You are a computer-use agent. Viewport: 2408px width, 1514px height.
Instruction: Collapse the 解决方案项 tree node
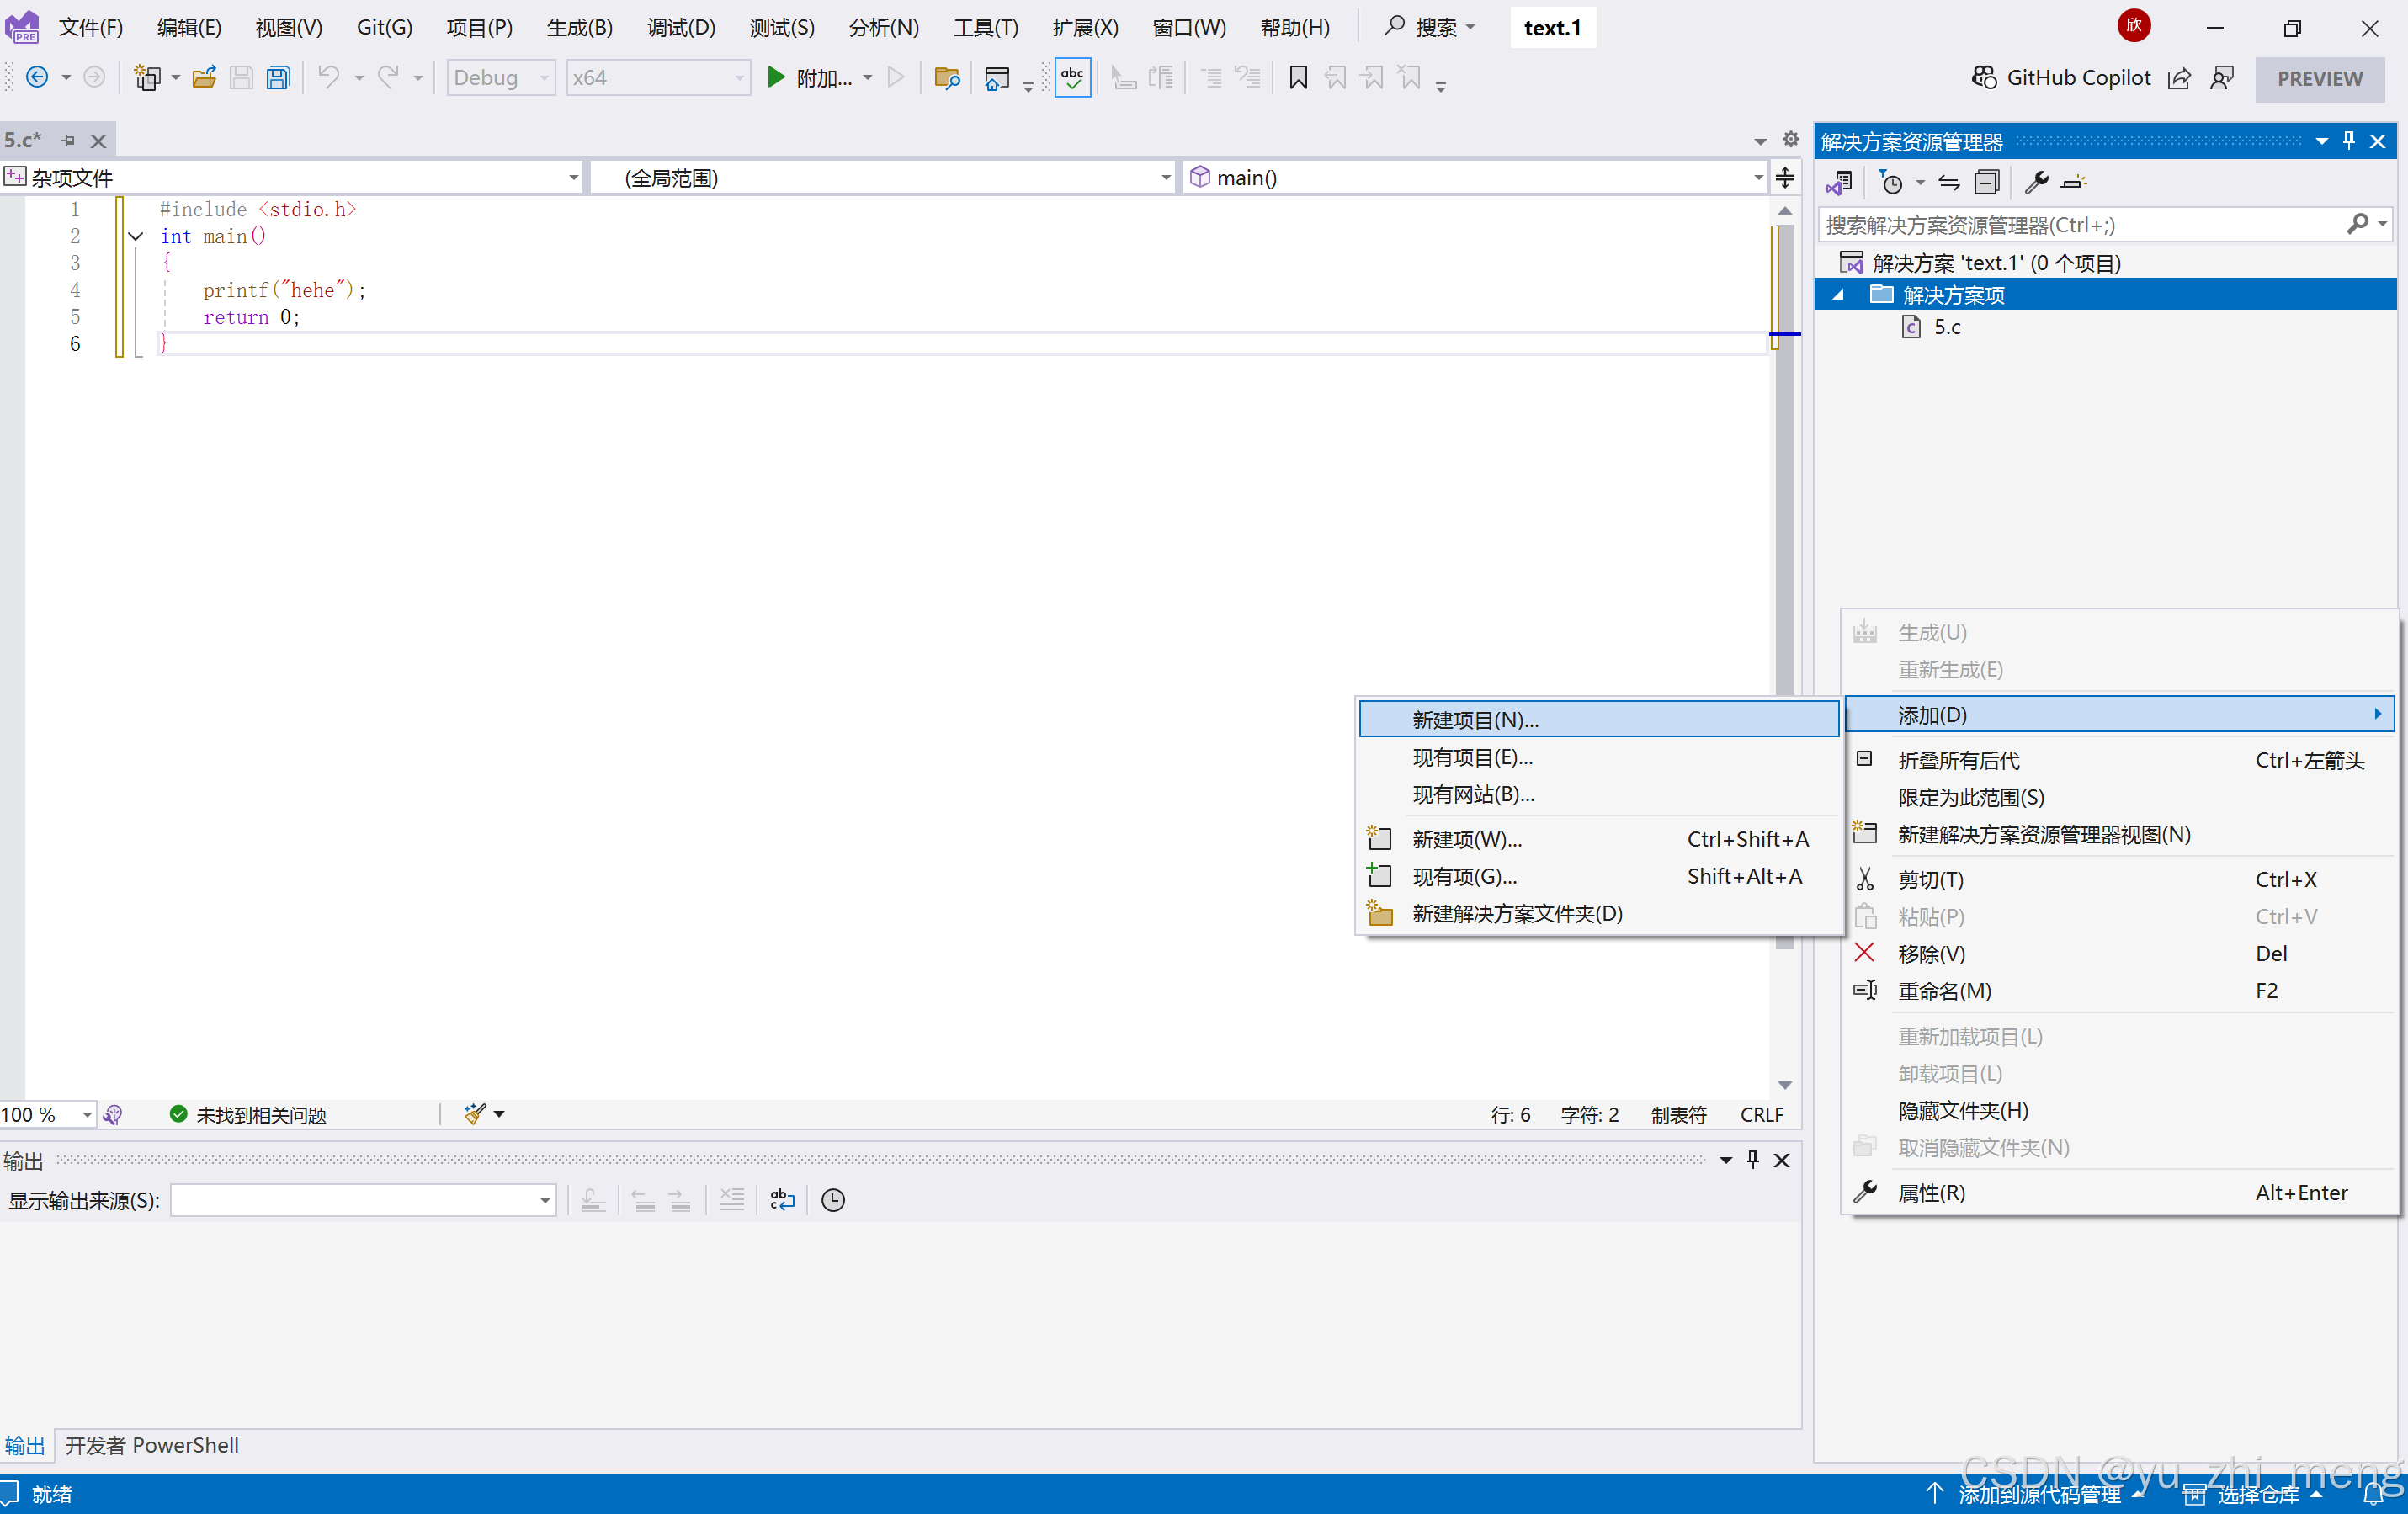[1838, 295]
